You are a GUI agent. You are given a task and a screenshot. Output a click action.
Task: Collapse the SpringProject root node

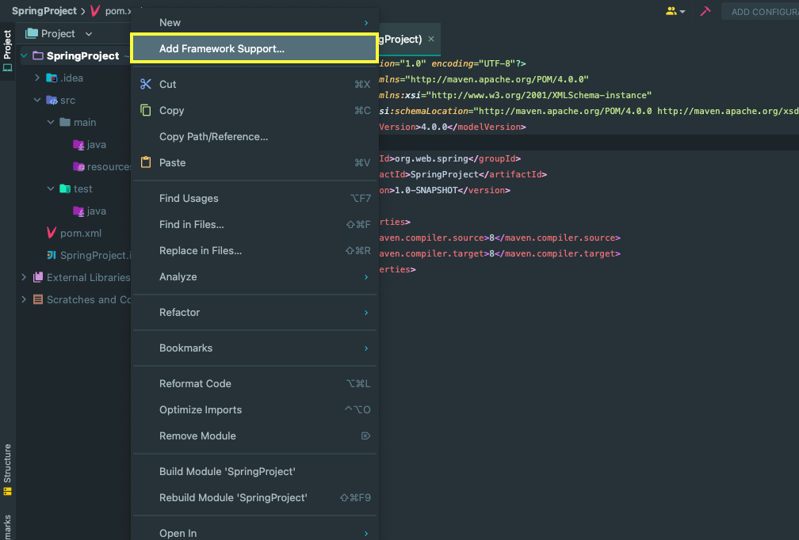(24, 55)
